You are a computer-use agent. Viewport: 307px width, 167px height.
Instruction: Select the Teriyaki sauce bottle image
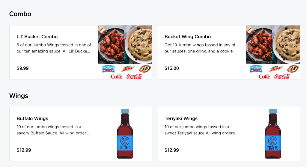point(273,134)
